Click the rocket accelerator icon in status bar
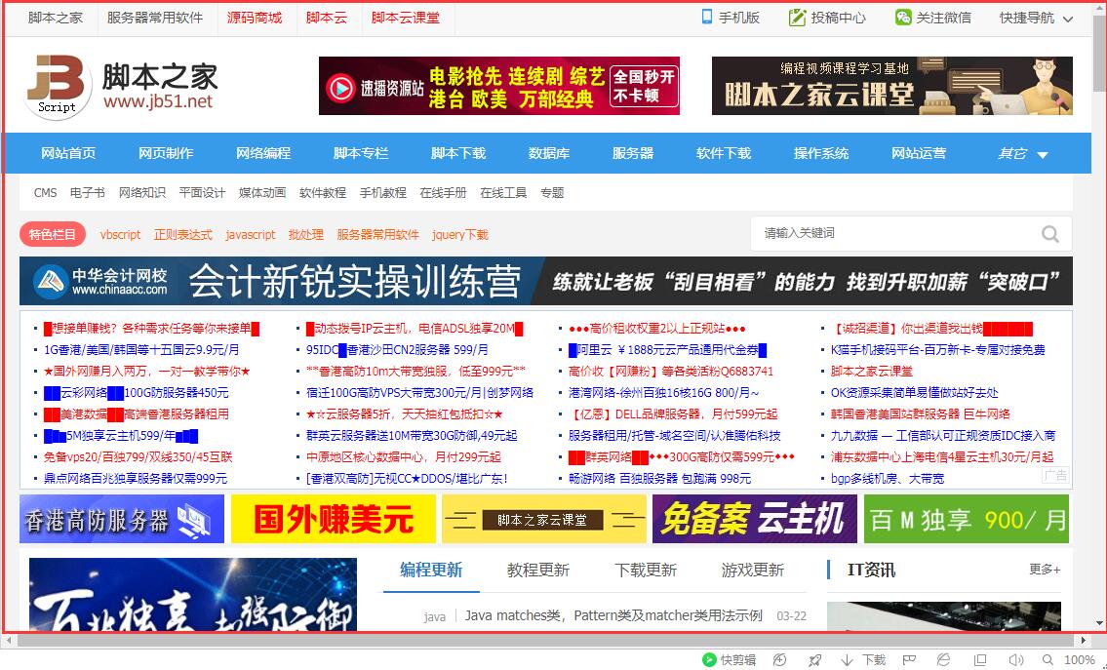Viewport: 1107px width, 670px height. click(x=814, y=659)
